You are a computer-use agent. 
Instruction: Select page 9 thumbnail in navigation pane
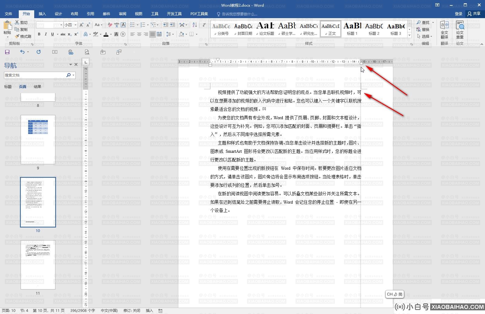tap(38, 139)
